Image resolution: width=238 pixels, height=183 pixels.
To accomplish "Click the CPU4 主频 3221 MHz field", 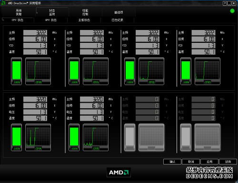I will [x=35, y=99].
